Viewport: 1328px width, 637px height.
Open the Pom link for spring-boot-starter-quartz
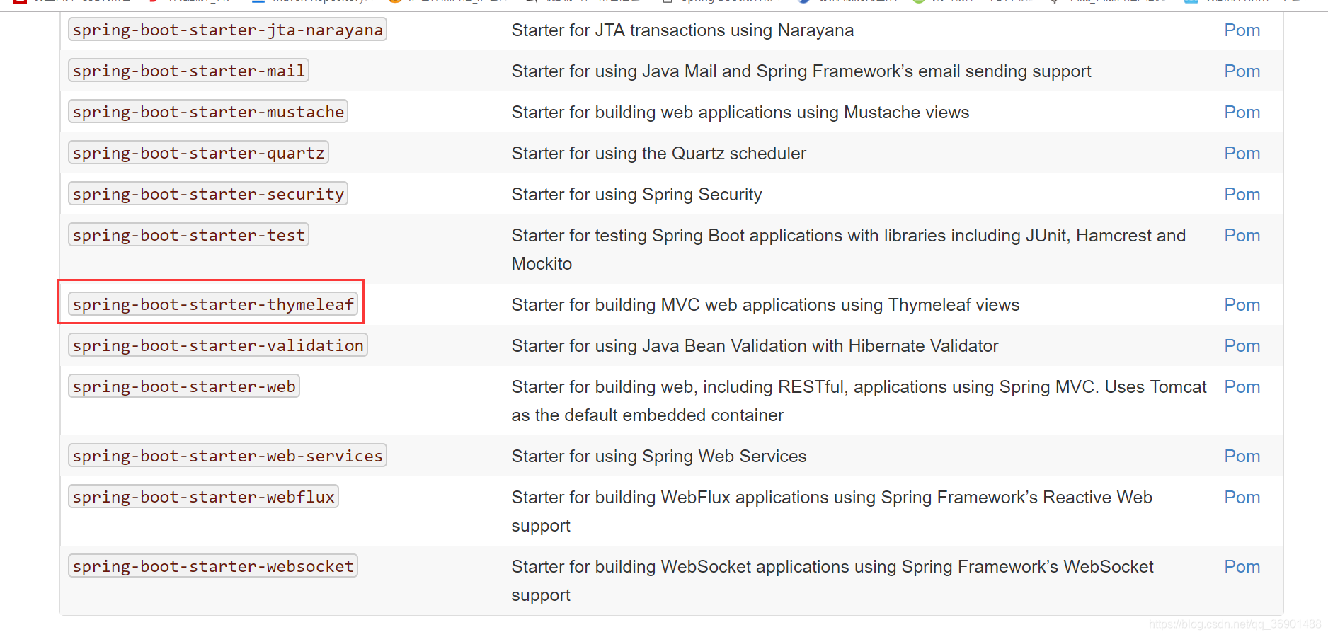(1242, 154)
